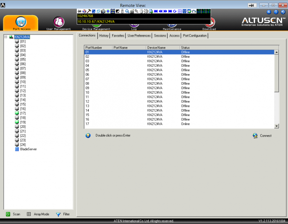Open the Filter funnel
This screenshot has width=288, height=224.
[63, 214]
